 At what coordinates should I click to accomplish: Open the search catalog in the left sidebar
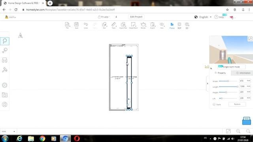[5, 41]
